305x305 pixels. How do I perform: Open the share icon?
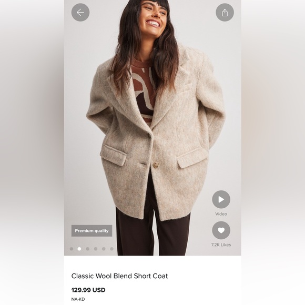point(225,13)
